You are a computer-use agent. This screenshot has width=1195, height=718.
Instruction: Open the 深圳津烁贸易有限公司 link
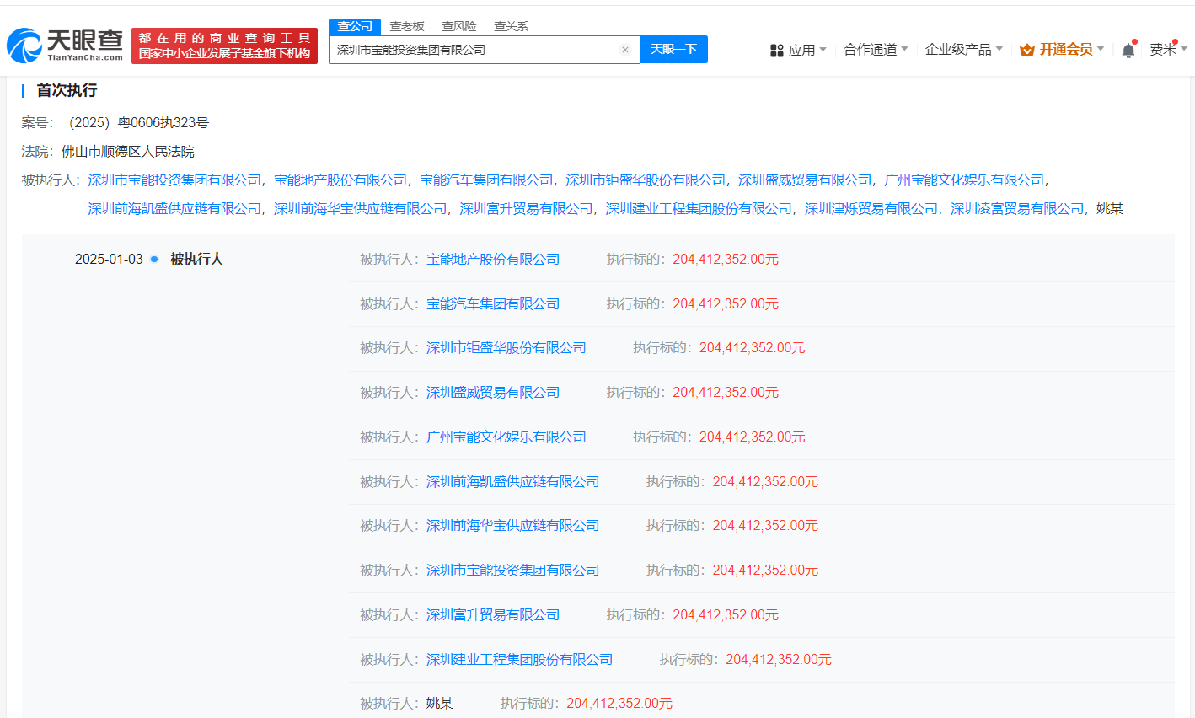(871, 208)
